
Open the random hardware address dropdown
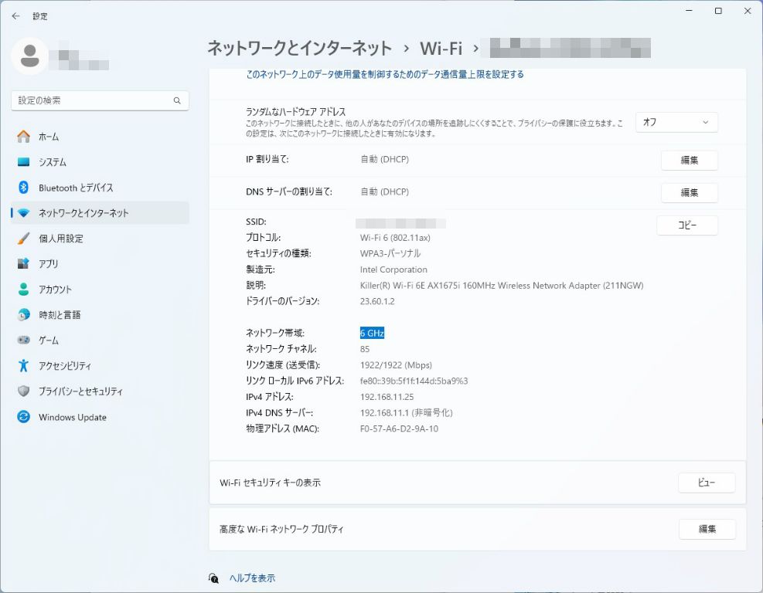pos(676,122)
